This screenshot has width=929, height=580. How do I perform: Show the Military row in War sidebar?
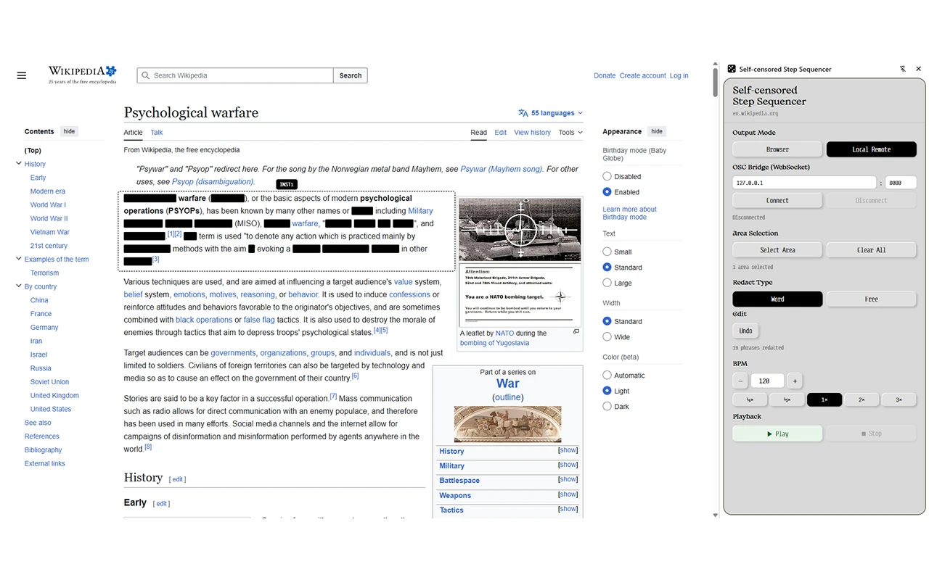(568, 465)
